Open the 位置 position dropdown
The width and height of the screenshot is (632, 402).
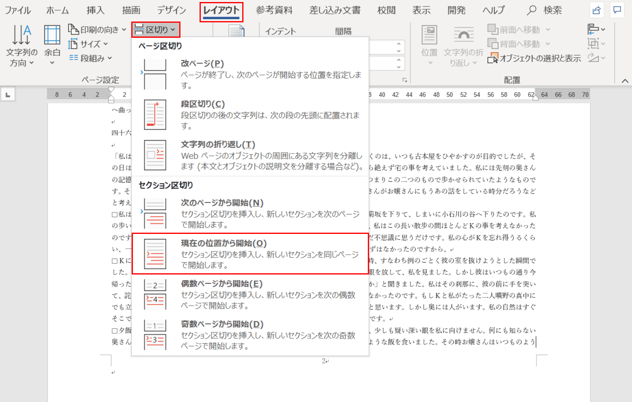(x=429, y=45)
